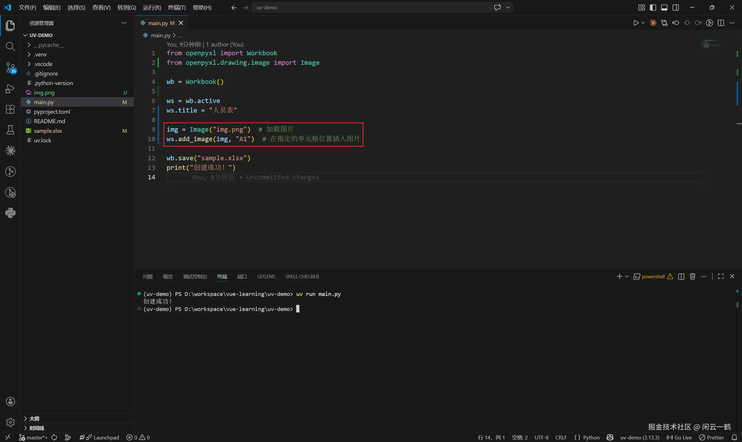Viewport: 742px width, 442px height.
Task: Expand the __pycache__ folder
Action: tap(48, 45)
